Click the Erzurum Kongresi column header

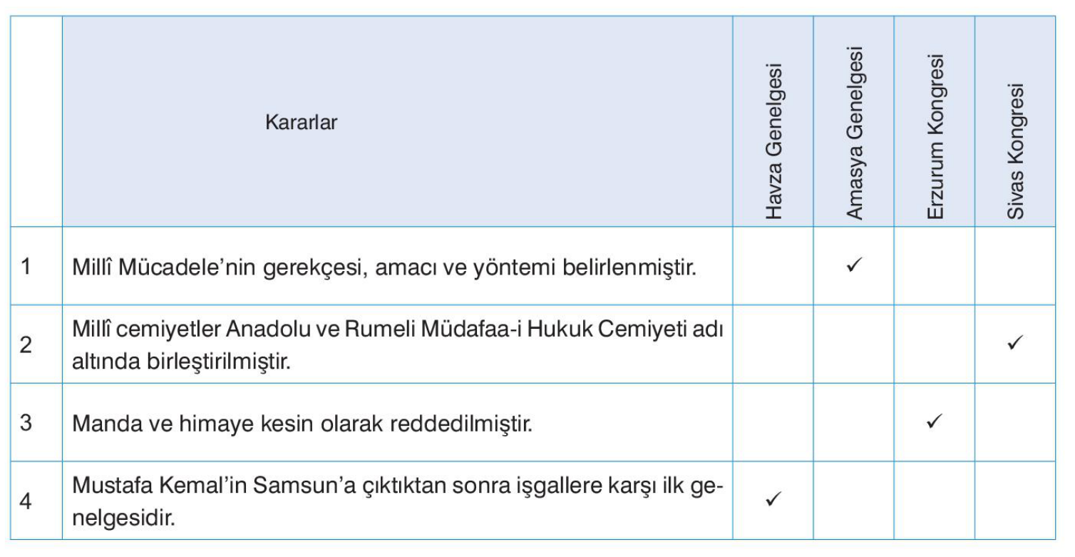tap(935, 137)
